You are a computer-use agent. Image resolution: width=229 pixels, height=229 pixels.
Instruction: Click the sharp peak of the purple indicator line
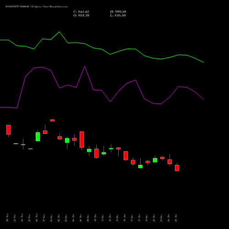click(x=85, y=66)
